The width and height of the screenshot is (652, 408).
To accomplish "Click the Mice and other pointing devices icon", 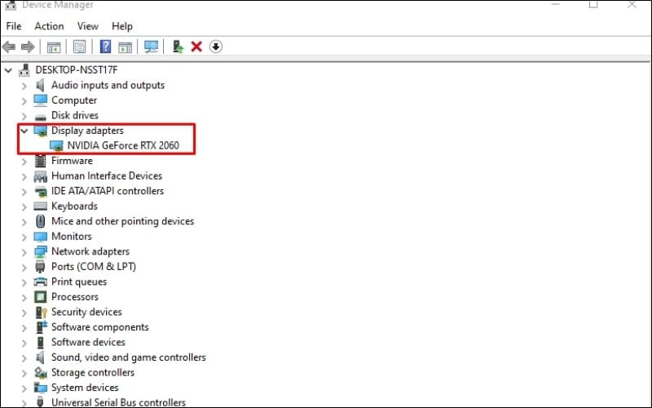I will pyautogui.click(x=40, y=221).
